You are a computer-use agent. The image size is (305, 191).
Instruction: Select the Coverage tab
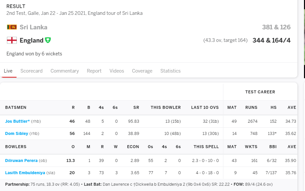(142, 71)
